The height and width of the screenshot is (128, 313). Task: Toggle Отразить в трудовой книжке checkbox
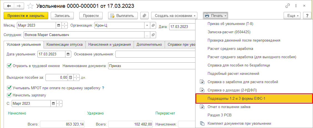(9, 66)
